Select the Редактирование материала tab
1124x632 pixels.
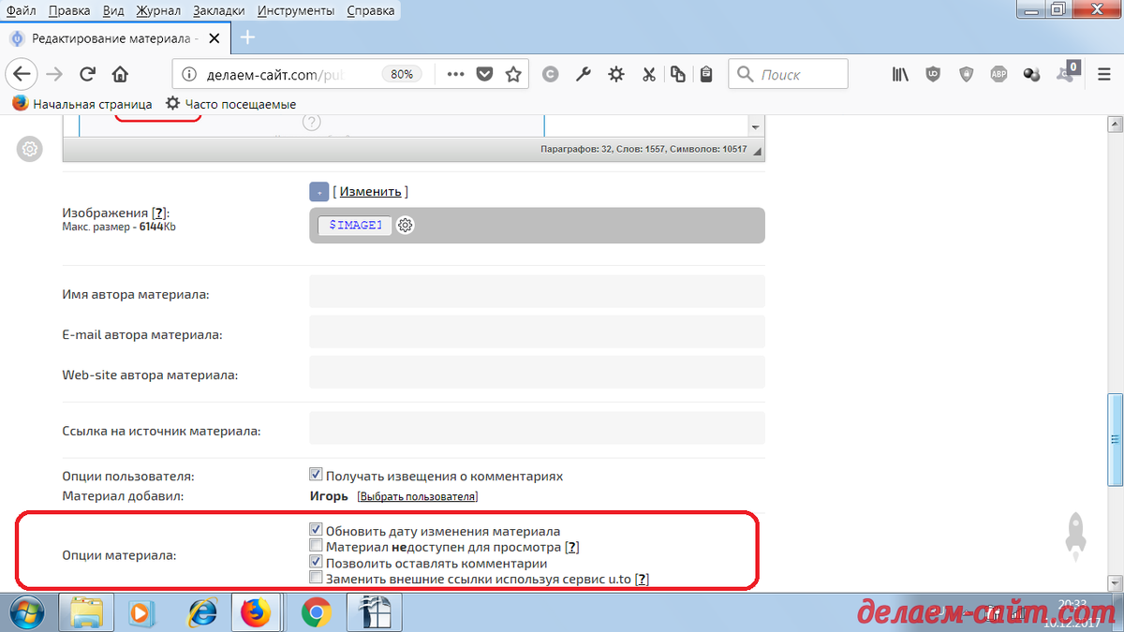click(x=115, y=38)
